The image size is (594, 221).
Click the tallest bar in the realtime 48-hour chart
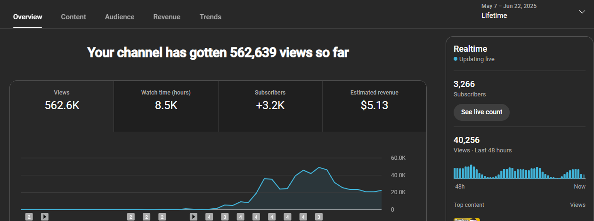tap(471, 172)
